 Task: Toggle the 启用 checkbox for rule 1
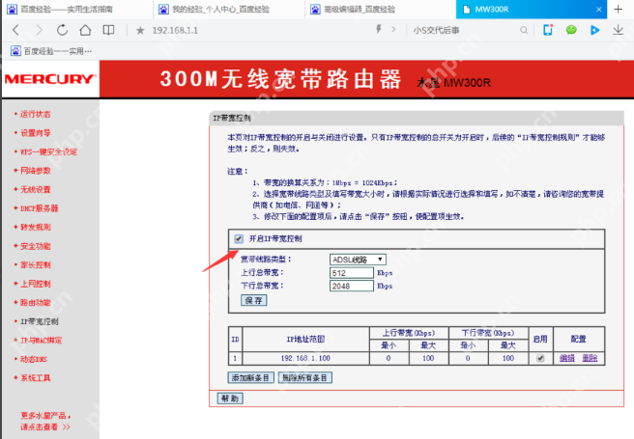540,358
